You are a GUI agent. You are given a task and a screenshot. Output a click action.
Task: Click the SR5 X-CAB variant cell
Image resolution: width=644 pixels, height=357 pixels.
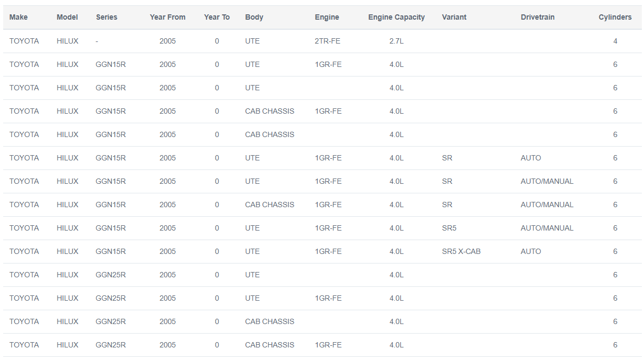pyautogui.click(x=461, y=251)
